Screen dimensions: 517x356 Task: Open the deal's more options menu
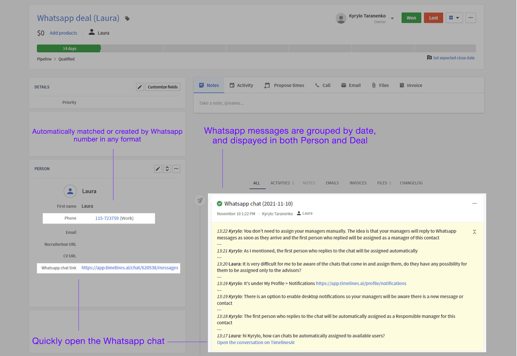(470, 18)
